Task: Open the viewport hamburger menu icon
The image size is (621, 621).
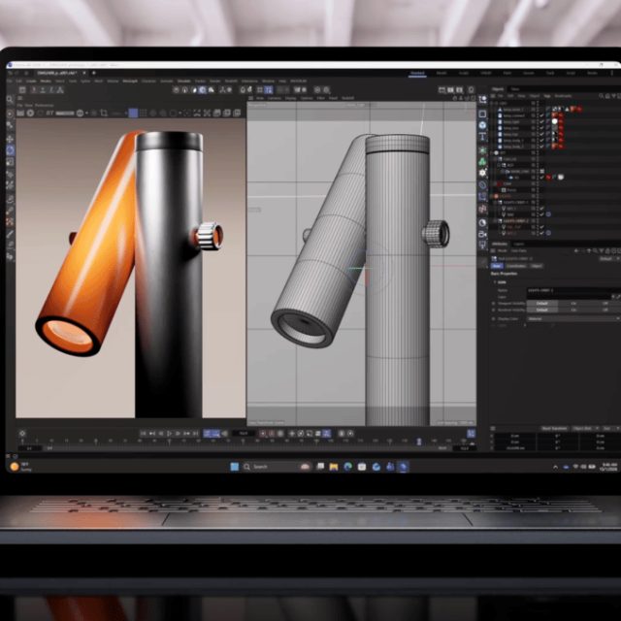Action: [x=250, y=98]
